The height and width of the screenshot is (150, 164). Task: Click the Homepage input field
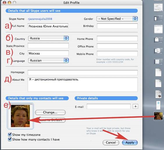point(83,73)
